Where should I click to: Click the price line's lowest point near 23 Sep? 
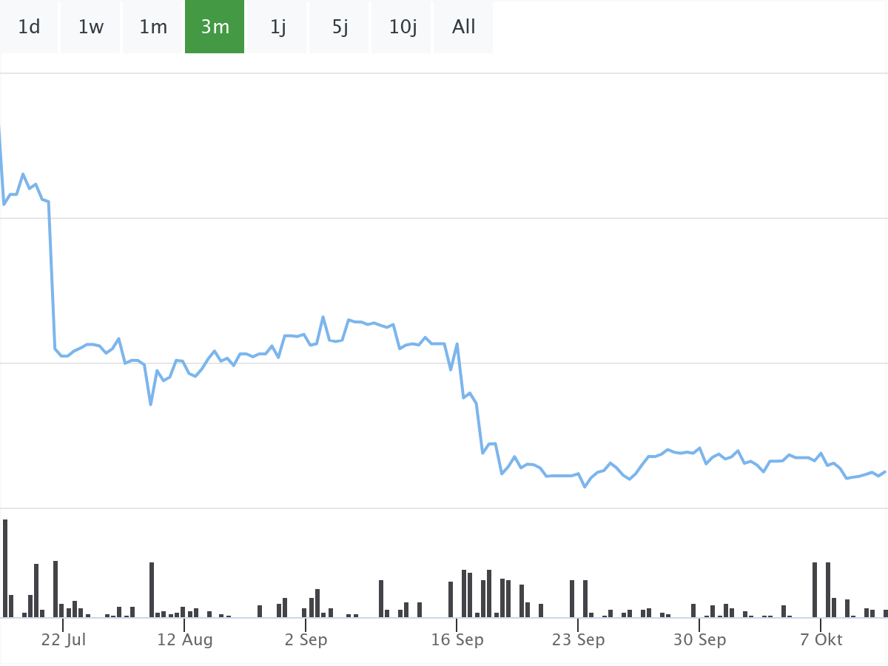(x=585, y=486)
